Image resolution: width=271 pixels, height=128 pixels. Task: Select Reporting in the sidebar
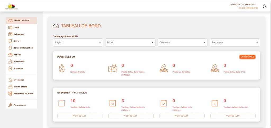point(18,68)
